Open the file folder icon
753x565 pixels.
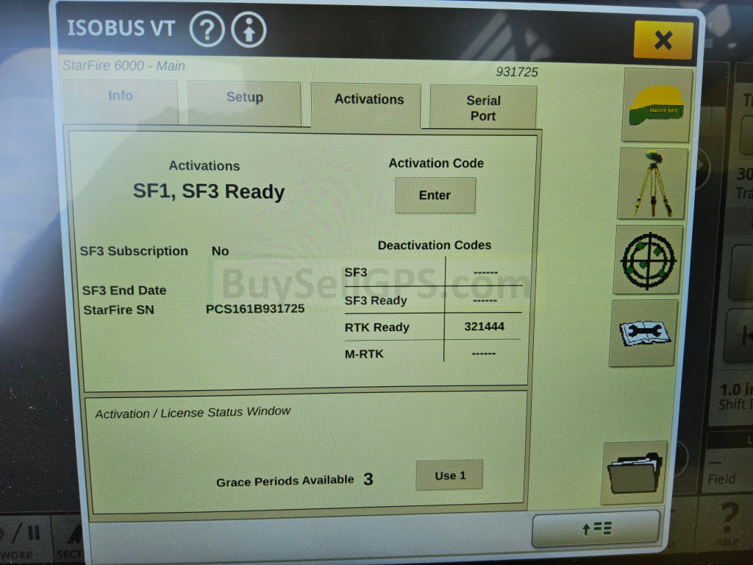point(635,473)
